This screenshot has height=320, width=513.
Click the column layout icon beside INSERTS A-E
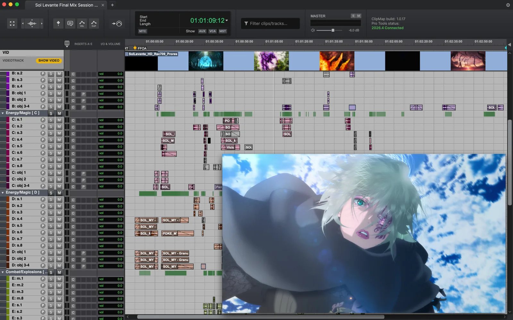click(67, 44)
